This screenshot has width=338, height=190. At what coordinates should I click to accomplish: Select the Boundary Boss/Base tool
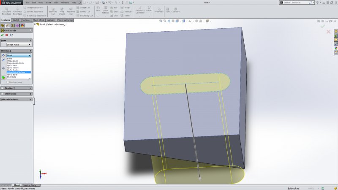[x=35, y=16]
